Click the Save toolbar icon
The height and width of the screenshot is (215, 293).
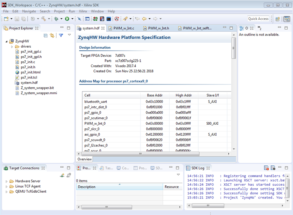pyautogui.click(x=17, y=19)
